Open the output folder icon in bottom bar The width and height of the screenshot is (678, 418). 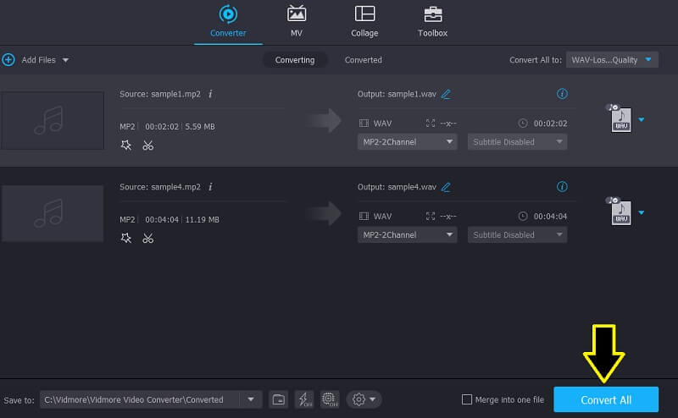click(x=278, y=399)
